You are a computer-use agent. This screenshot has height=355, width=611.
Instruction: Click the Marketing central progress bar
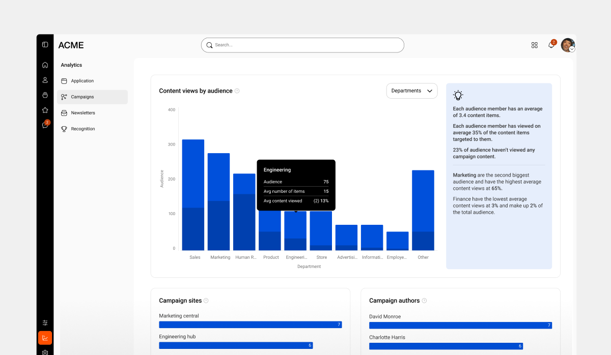pos(251,325)
